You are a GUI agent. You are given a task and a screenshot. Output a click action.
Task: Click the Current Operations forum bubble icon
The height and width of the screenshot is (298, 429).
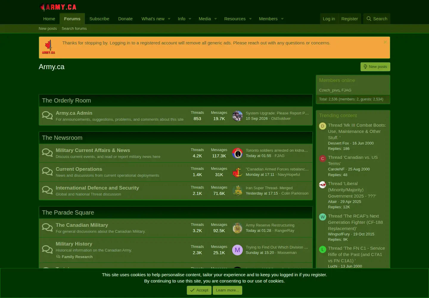click(x=47, y=171)
